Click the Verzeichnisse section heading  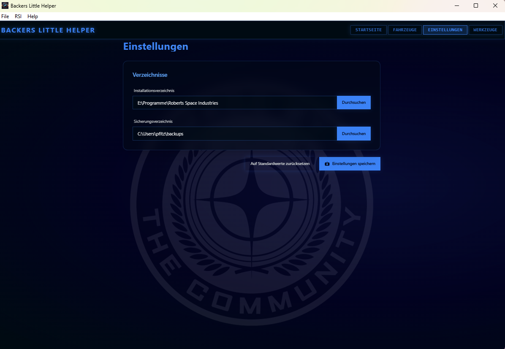tap(150, 75)
